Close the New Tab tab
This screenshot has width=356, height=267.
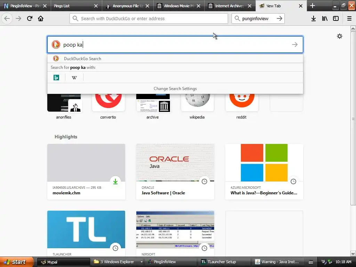click(301, 6)
